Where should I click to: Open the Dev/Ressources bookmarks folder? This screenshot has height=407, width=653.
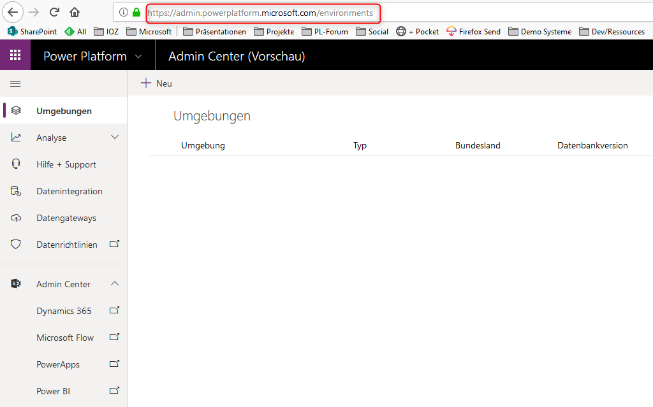[x=612, y=32]
